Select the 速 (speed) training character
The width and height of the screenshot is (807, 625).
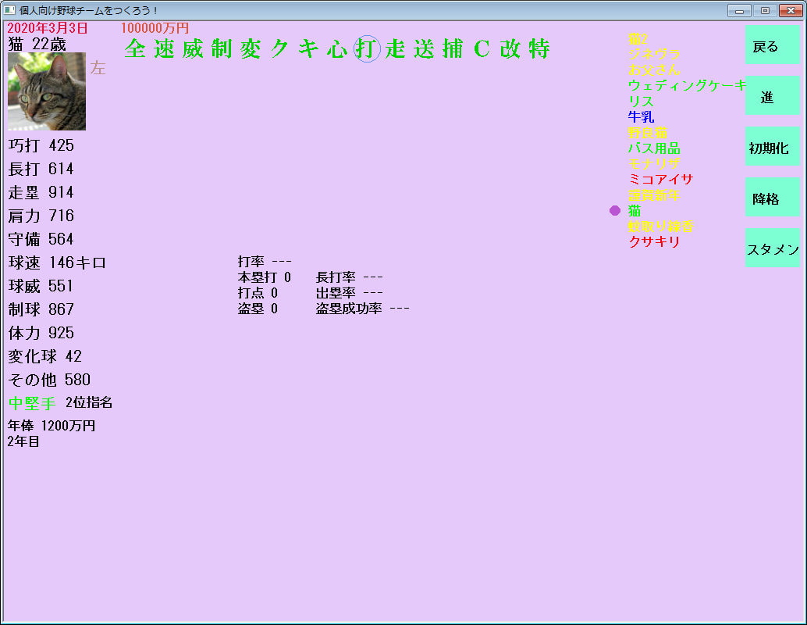164,49
